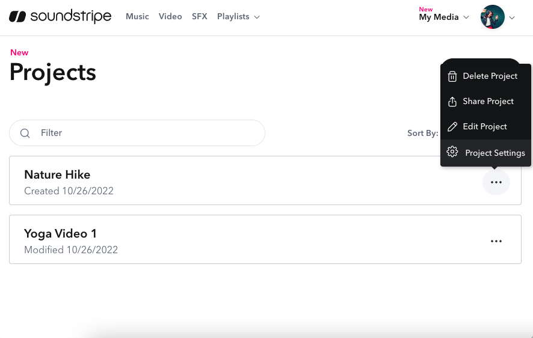Go to the Music page
The height and width of the screenshot is (338, 533).
(137, 17)
